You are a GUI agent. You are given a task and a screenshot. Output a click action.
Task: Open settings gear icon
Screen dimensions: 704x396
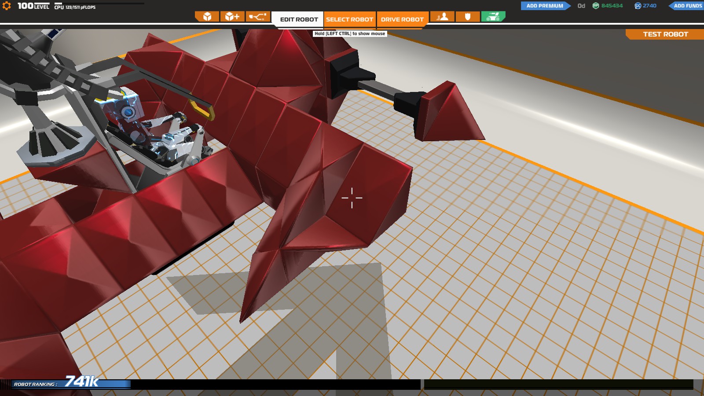(7, 6)
